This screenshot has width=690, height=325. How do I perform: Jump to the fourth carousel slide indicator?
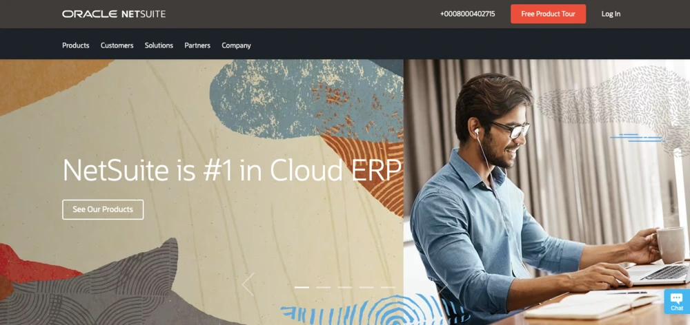click(366, 287)
